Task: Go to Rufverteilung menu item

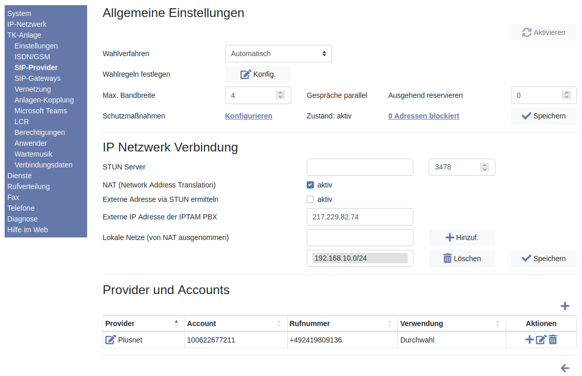Action: [28, 186]
